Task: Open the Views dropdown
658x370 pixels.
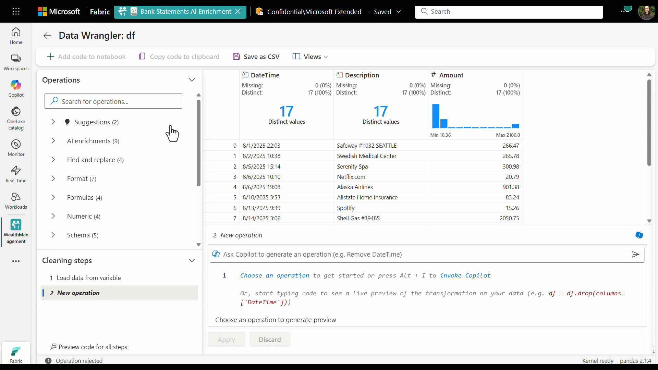Action: (x=310, y=57)
